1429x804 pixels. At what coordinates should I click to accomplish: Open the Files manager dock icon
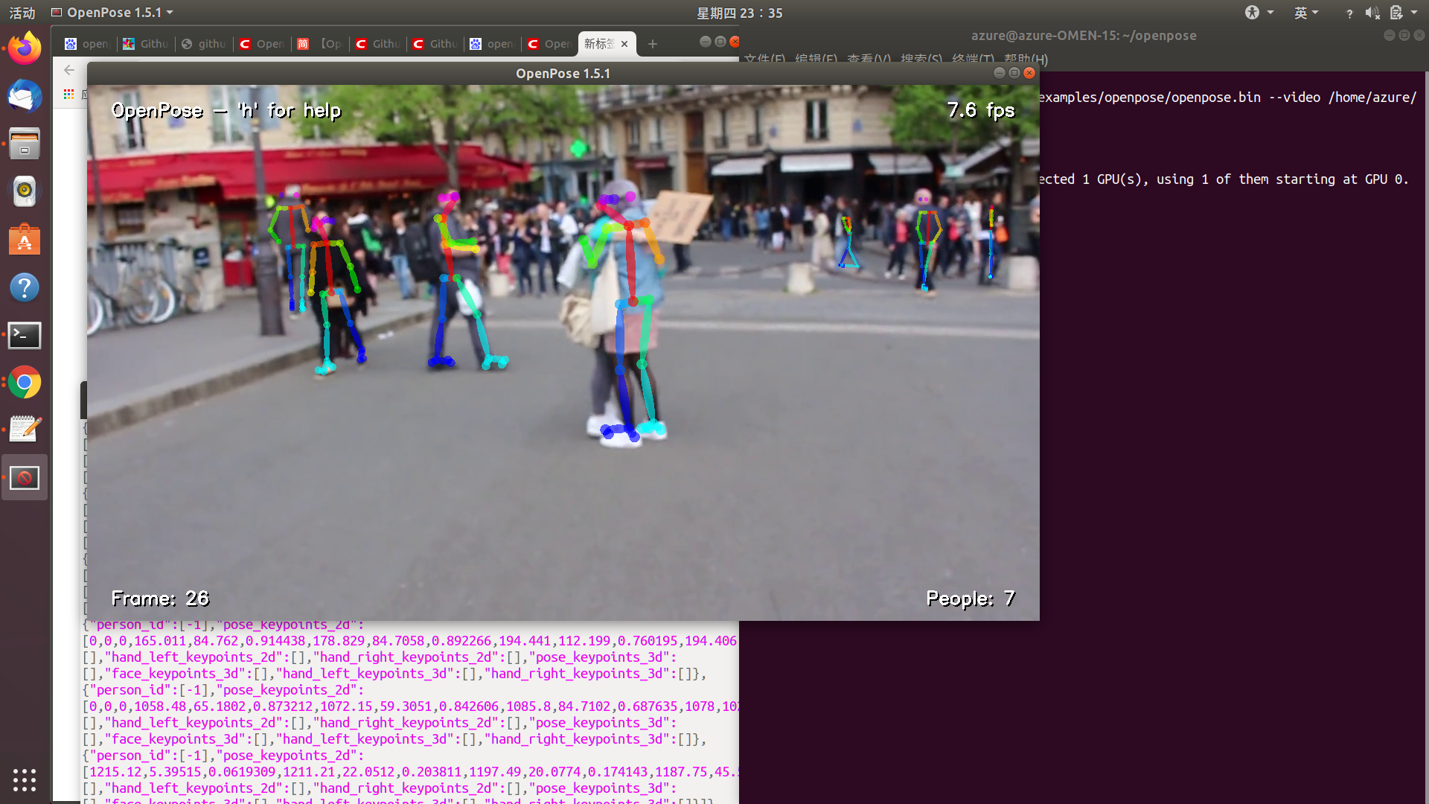25,144
